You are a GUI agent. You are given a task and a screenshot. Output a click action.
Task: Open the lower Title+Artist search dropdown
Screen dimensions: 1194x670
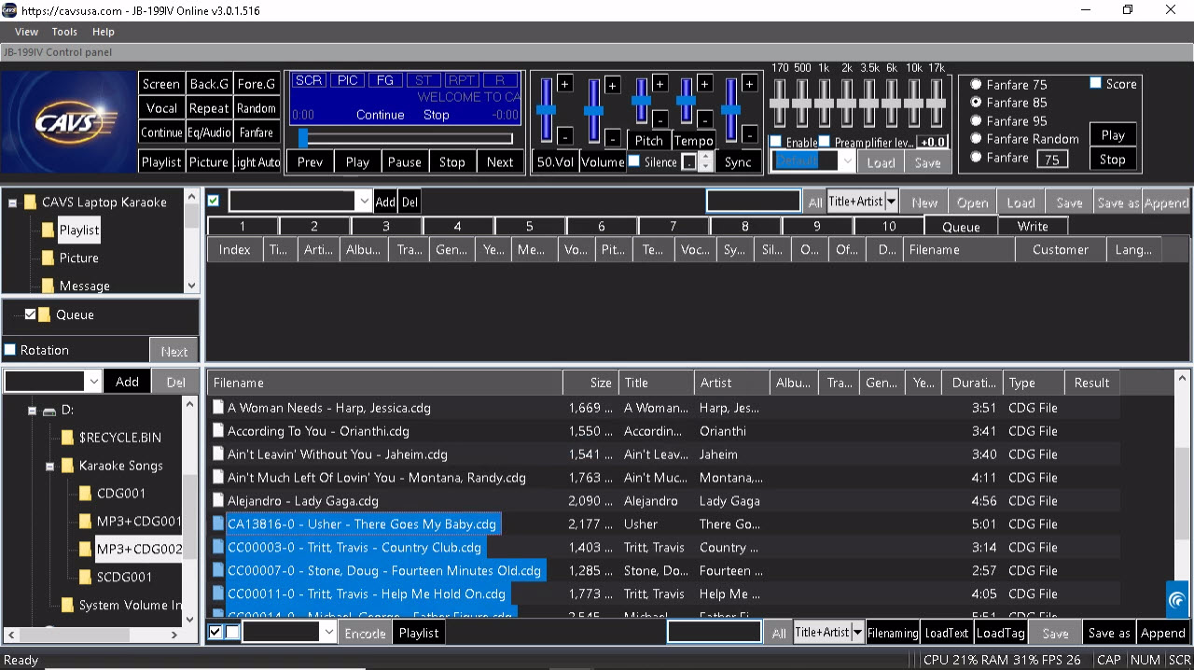[857, 633]
